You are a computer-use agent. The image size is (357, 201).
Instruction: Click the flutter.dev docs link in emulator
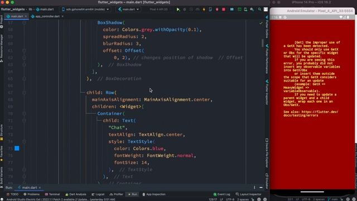point(311,113)
